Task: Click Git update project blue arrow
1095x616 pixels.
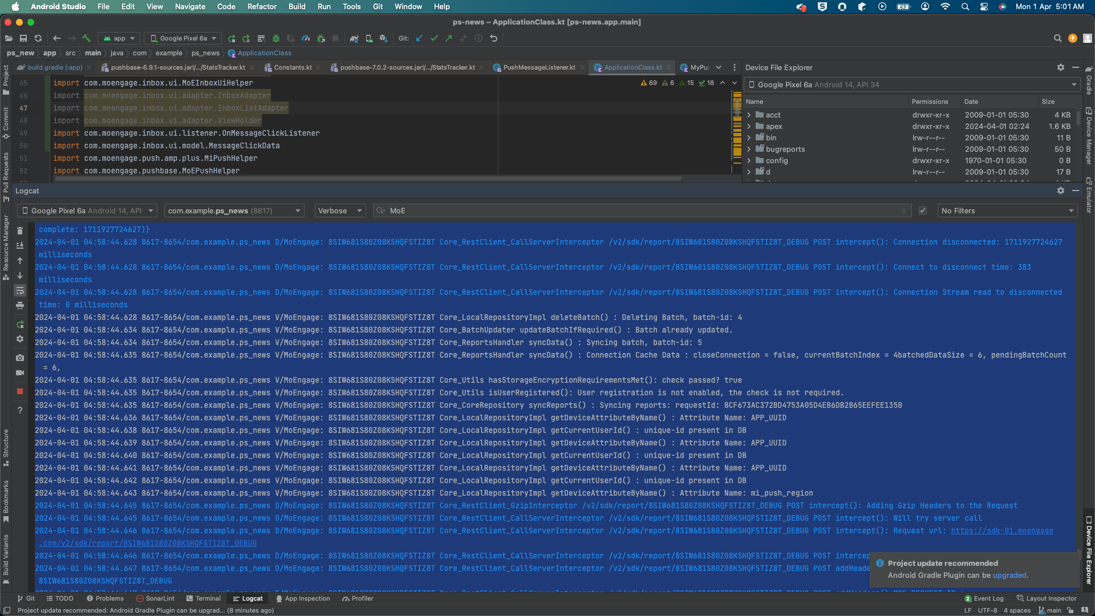Action: tap(419, 38)
